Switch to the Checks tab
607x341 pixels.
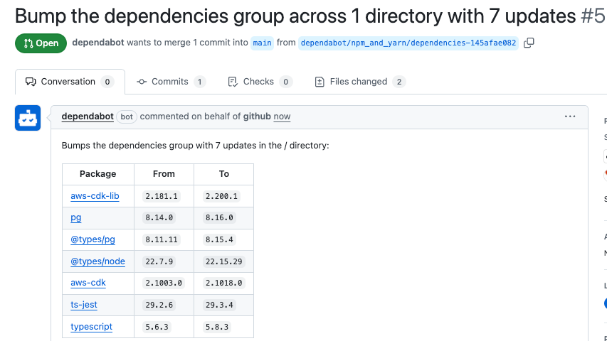[x=260, y=82]
